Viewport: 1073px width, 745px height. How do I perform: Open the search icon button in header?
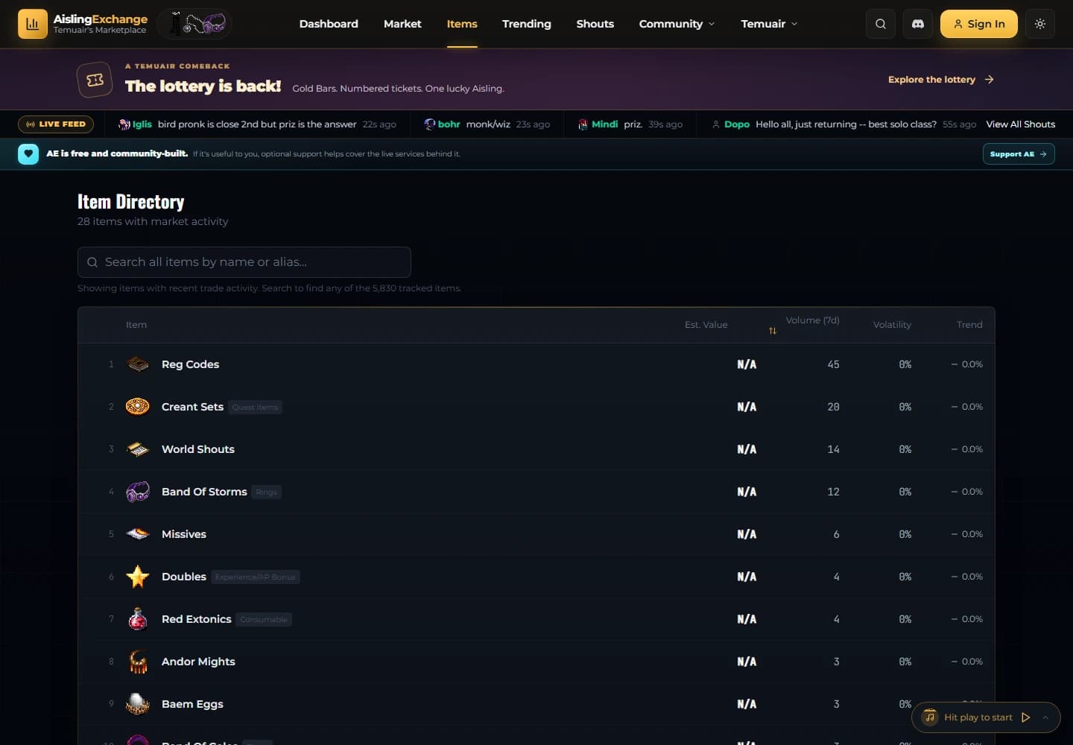click(881, 24)
